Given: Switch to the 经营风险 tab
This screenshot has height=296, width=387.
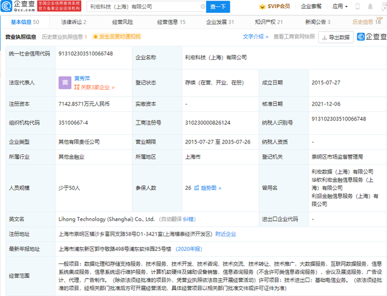Looking at the screenshot, I should coord(122,22).
